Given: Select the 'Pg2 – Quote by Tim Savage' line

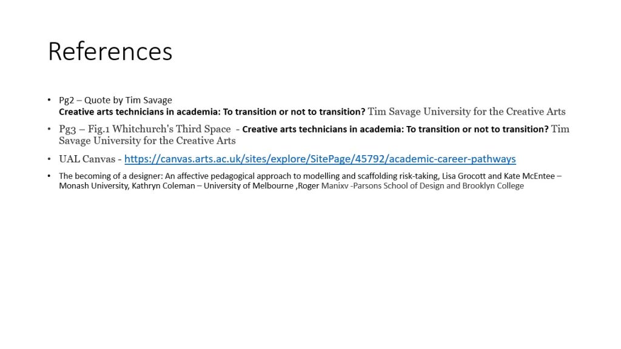Looking at the screenshot, I should coord(115,100).
